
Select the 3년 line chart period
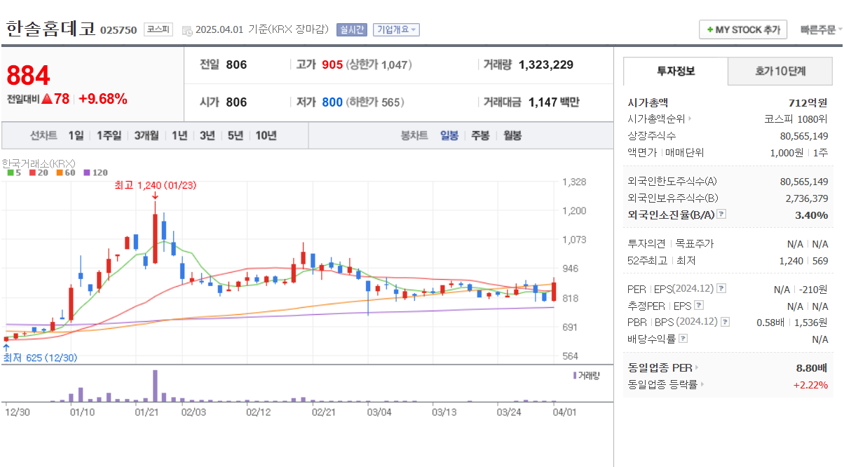pyautogui.click(x=207, y=135)
